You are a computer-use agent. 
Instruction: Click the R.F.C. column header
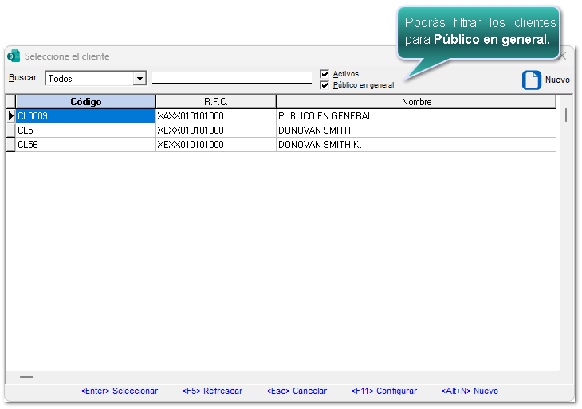[x=215, y=102]
